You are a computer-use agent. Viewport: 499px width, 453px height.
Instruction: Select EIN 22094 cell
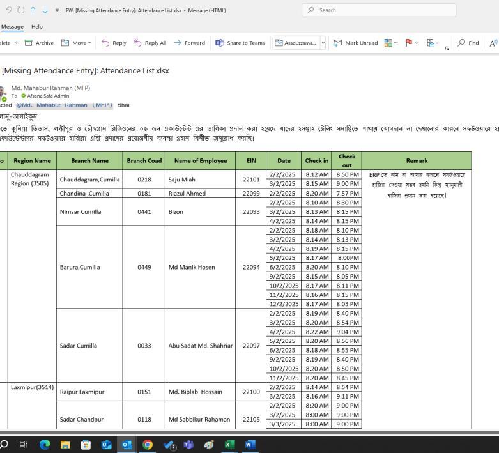click(x=251, y=267)
